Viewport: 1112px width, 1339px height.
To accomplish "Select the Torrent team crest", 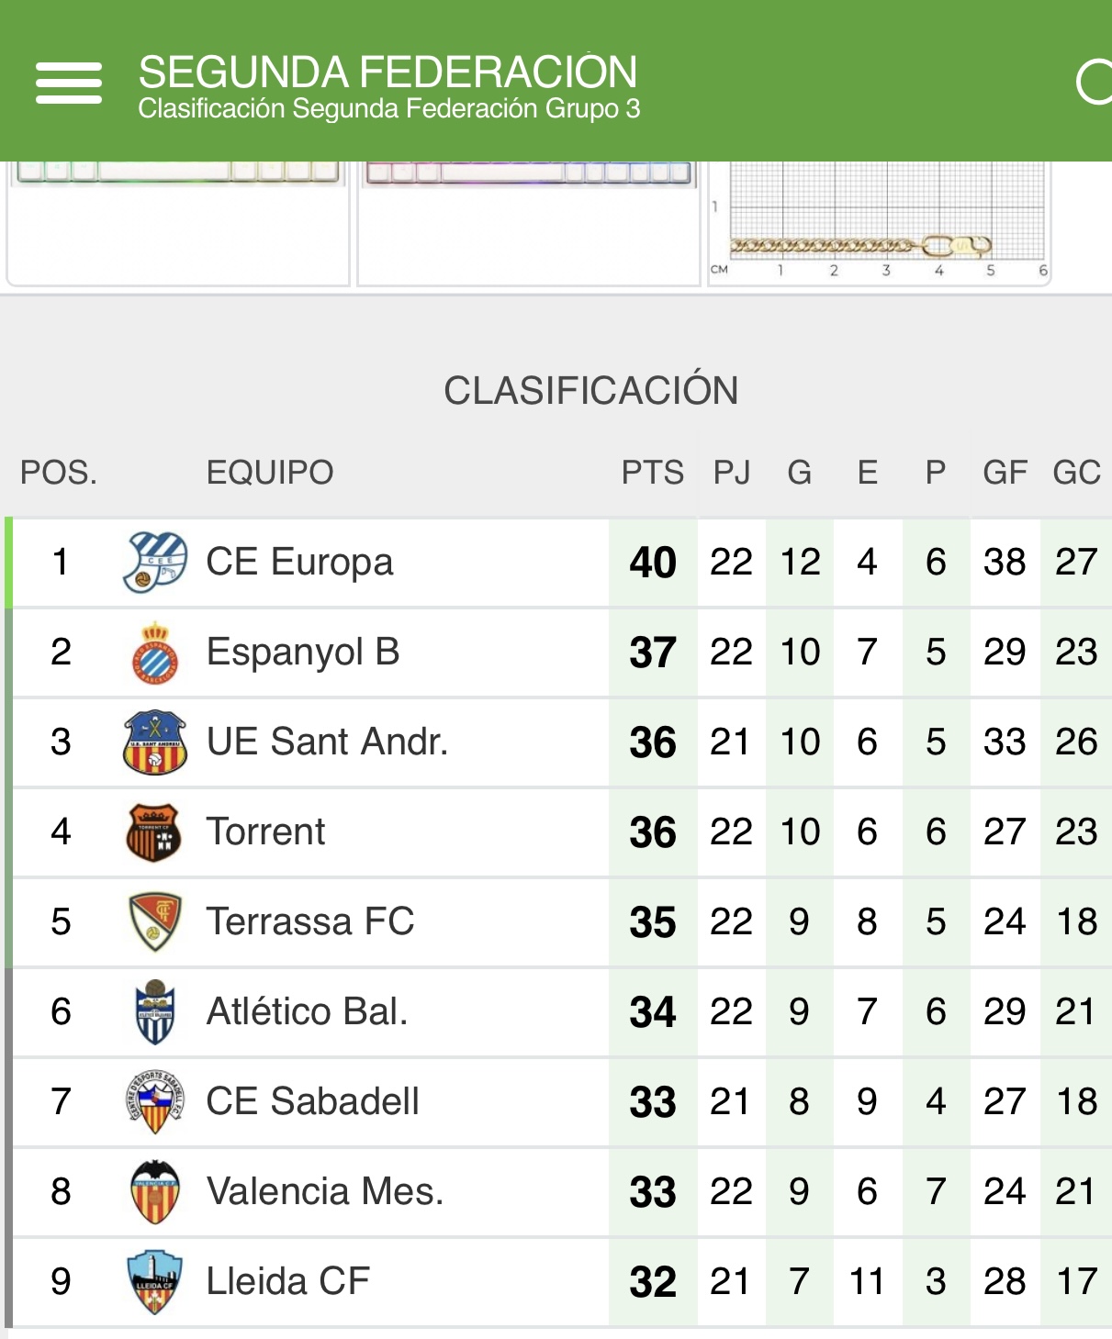I will pyautogui.click(x=153, y=831).
